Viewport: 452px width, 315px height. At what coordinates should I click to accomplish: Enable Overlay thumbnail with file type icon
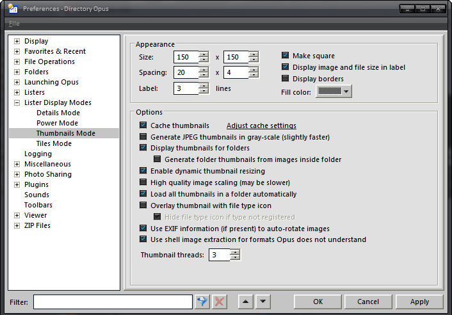143,205
